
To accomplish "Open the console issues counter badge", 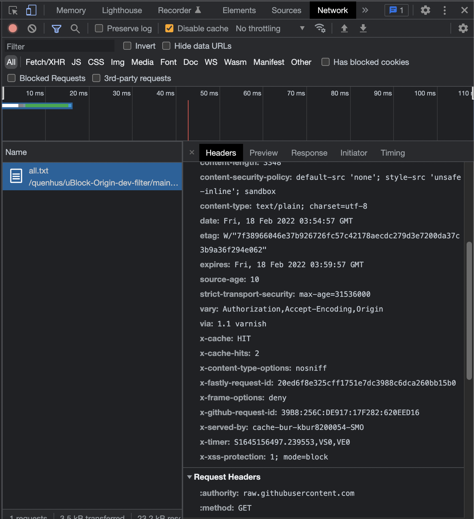I will pos(396,10).
